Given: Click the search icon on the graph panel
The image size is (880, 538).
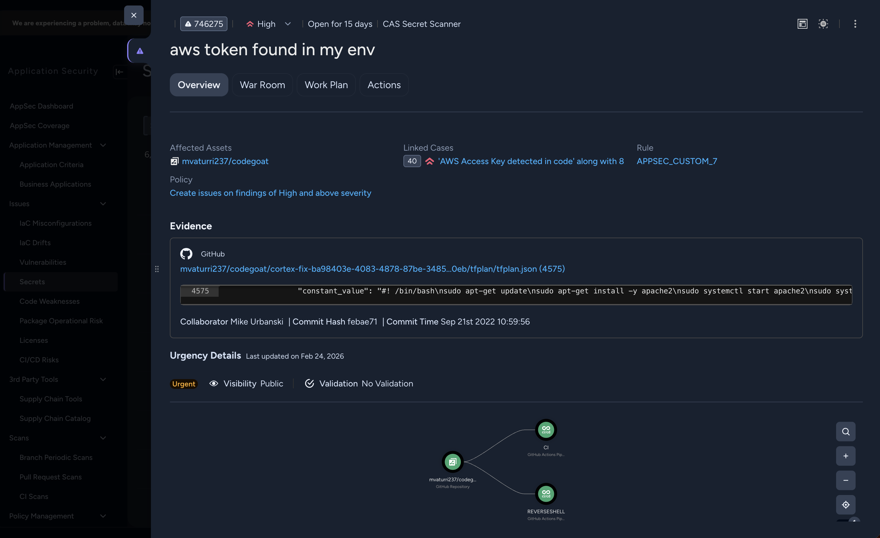Looking at the screenshot, I should pos(846,431).
